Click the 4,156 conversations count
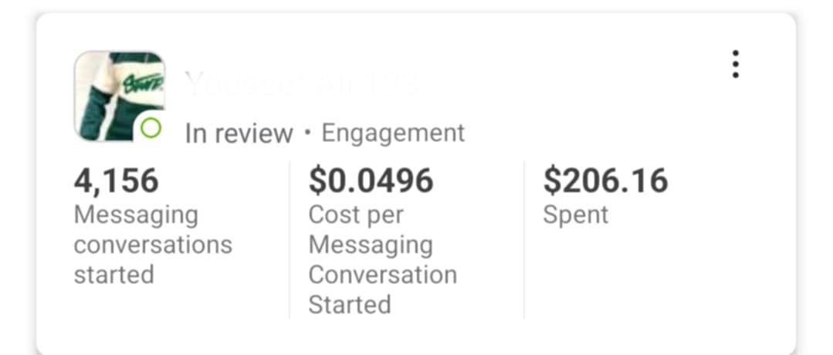Viewport: 833px width, 355px height. click(x=116, y=181)
